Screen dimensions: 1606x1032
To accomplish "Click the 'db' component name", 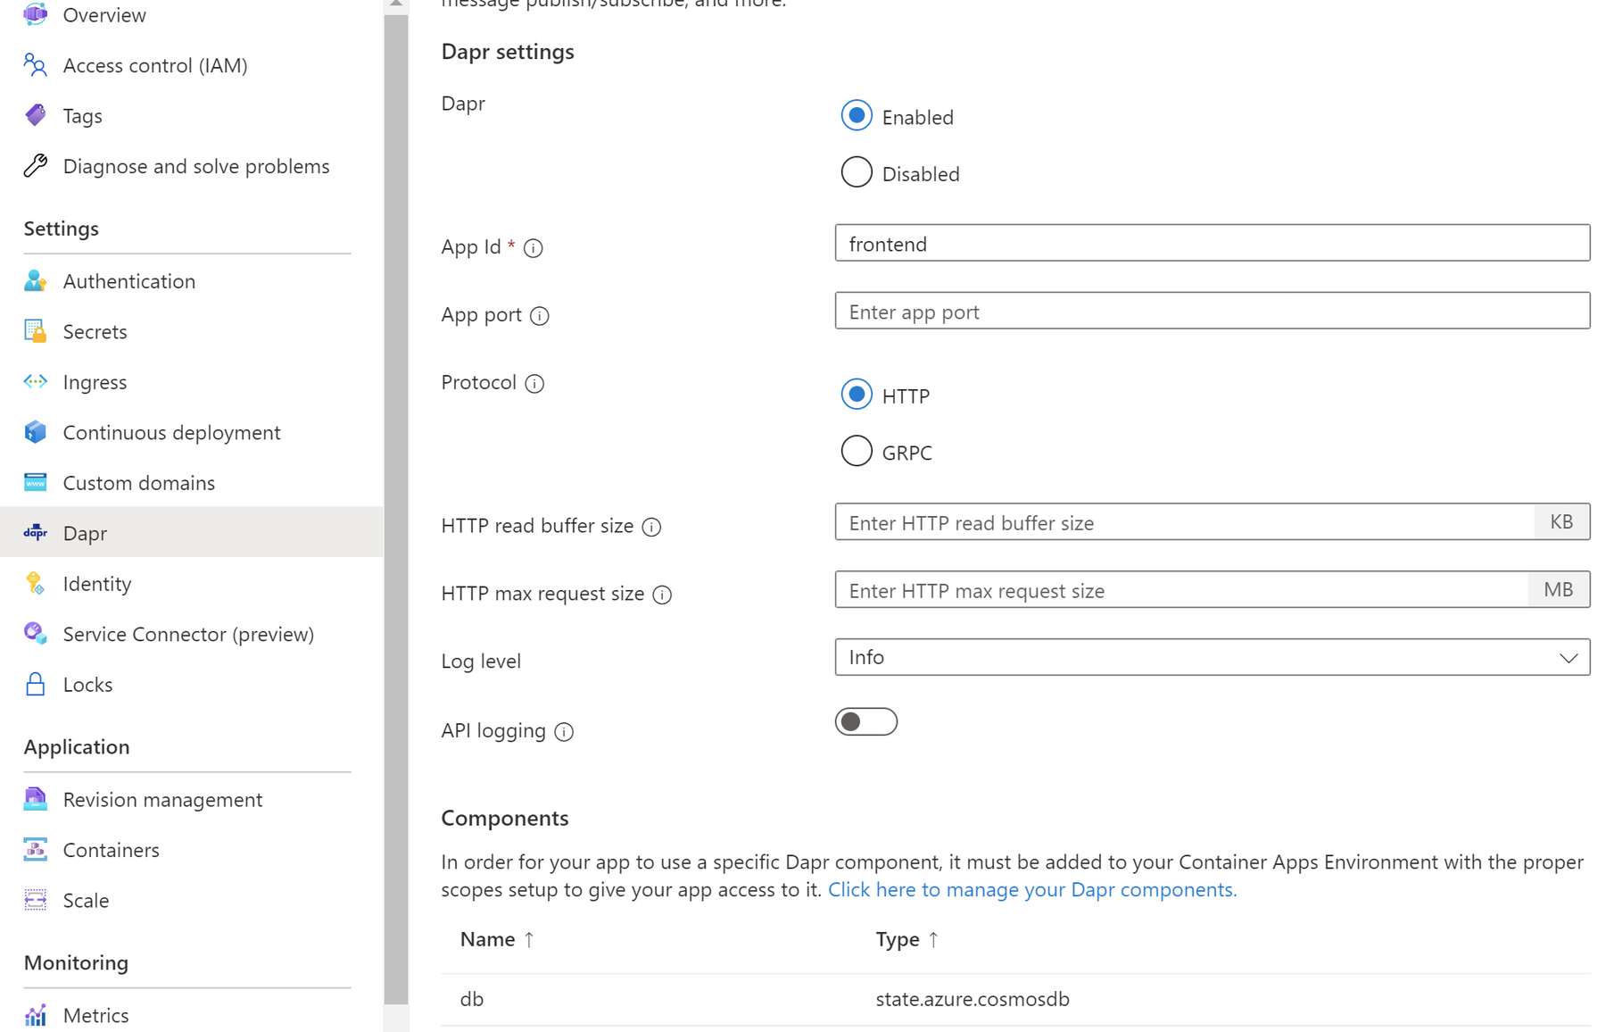I will 472,999.
